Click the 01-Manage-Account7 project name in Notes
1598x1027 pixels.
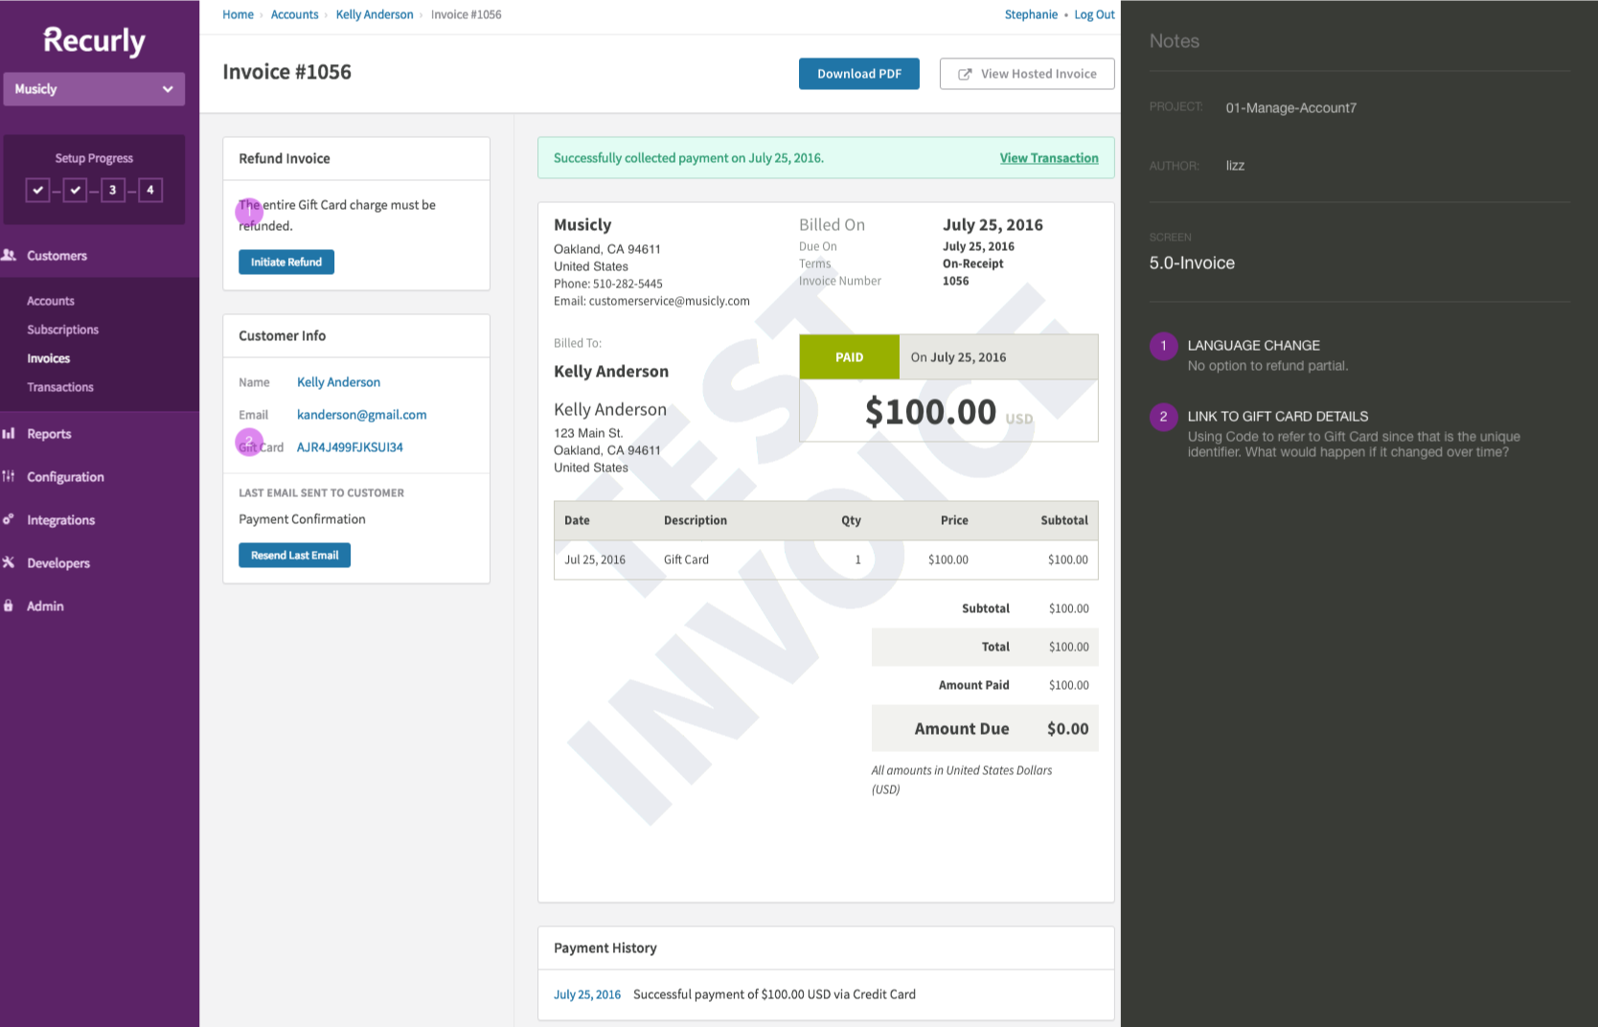1290,107
